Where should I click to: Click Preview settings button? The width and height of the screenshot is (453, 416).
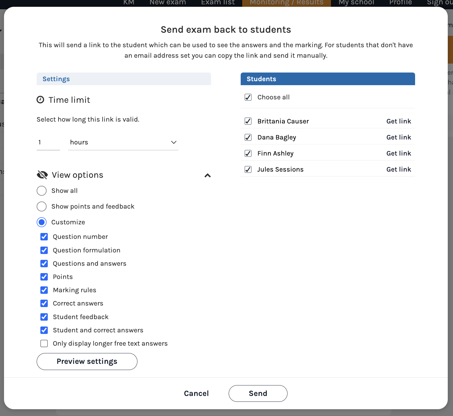click(87, 361)
